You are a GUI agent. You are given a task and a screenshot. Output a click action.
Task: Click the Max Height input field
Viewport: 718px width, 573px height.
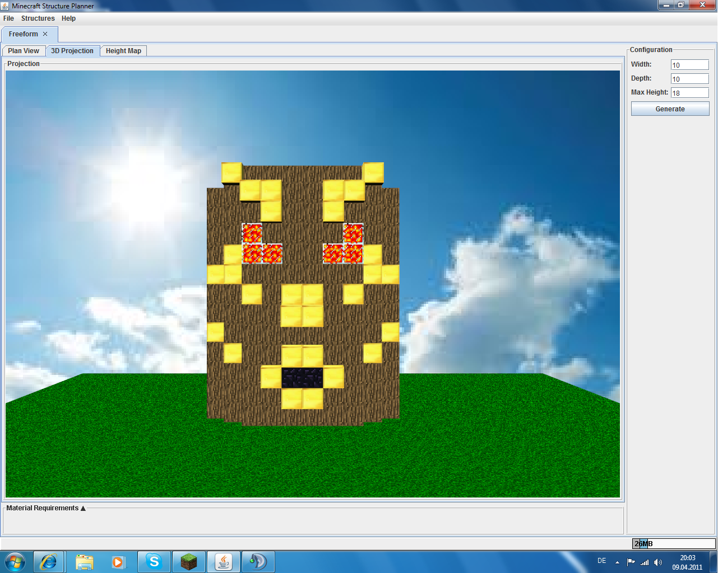(689, 93)
